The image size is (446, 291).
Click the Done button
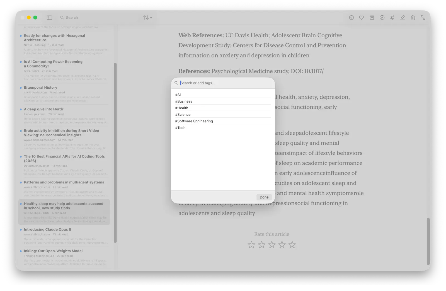(264, 197)
